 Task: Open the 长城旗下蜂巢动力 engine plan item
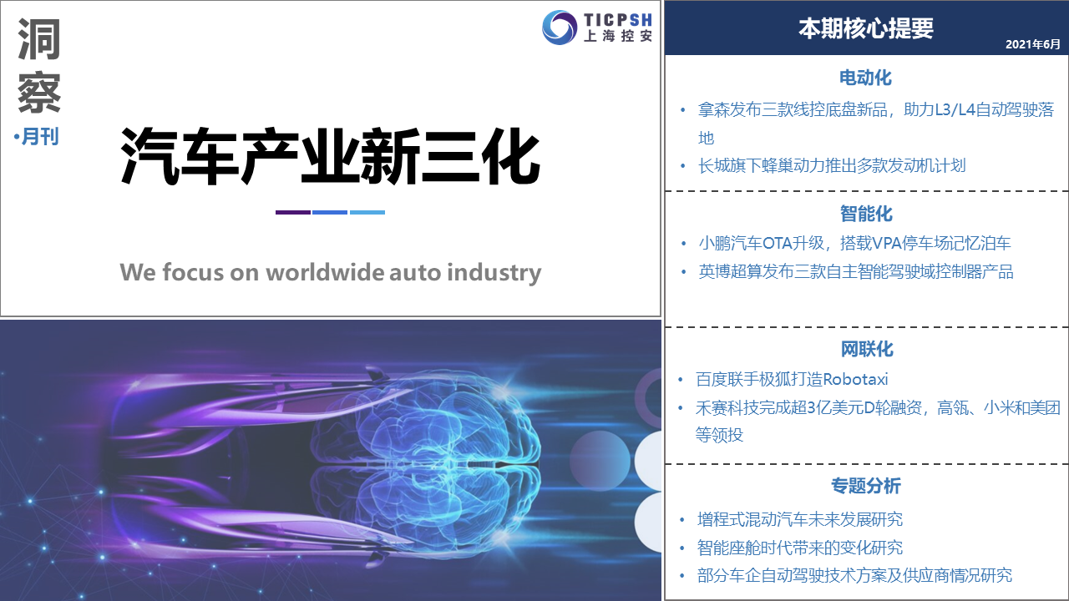(x=832, y=165)
